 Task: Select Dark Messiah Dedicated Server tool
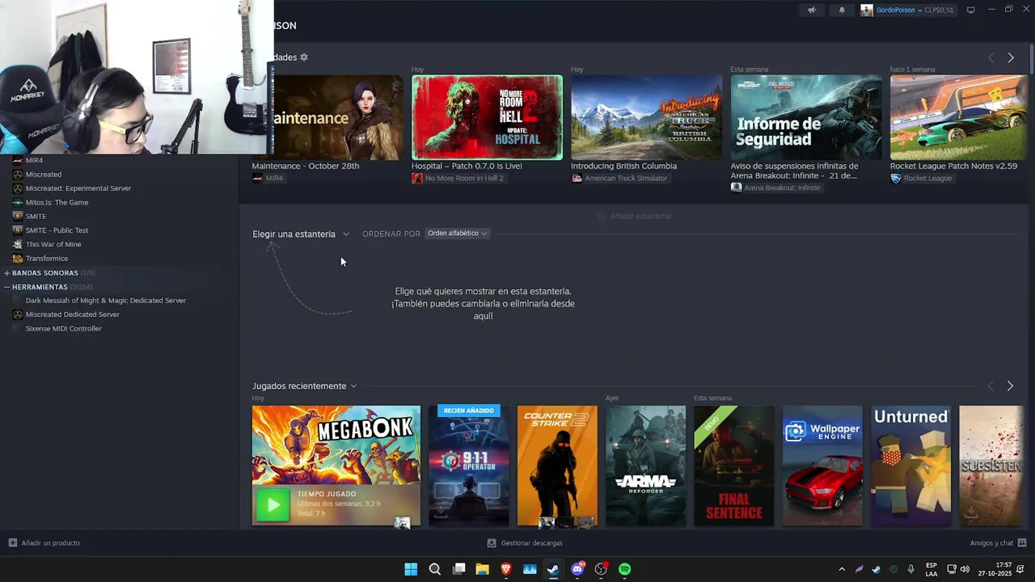click(x=105, y=301)
